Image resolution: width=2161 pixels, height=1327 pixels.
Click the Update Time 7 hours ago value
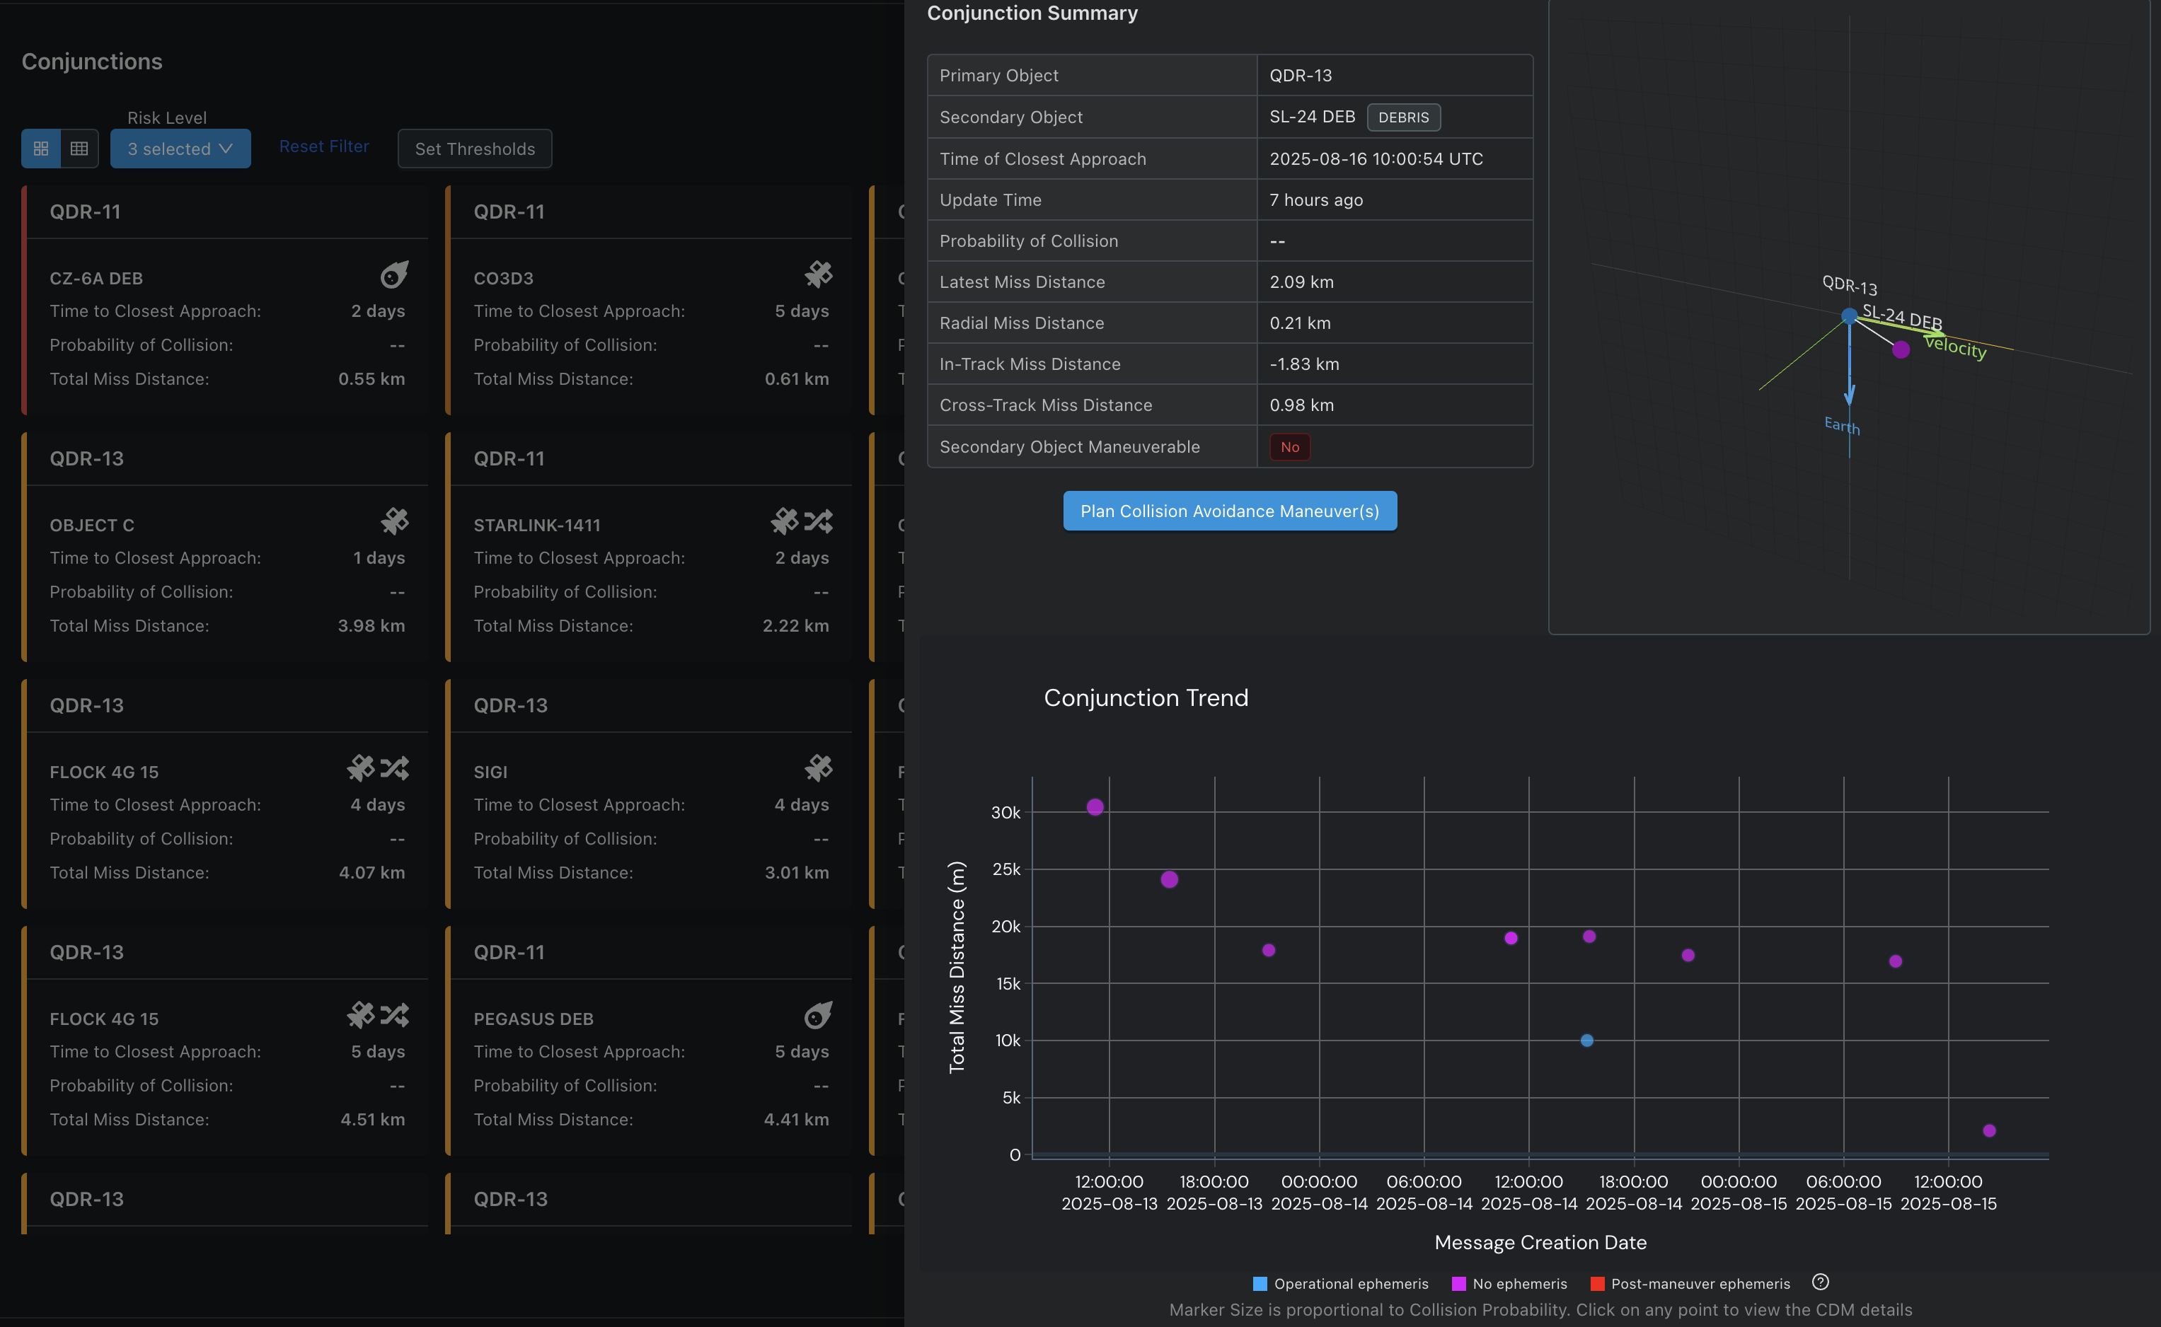coord(1315,200)
